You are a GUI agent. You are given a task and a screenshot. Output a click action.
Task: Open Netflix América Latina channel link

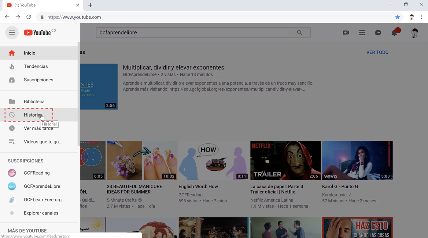[272, 200]
